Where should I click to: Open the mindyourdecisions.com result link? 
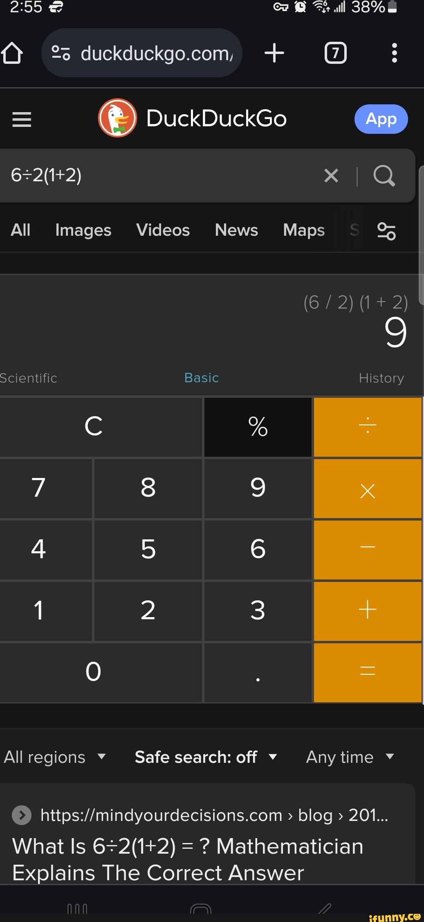point(188,859)
